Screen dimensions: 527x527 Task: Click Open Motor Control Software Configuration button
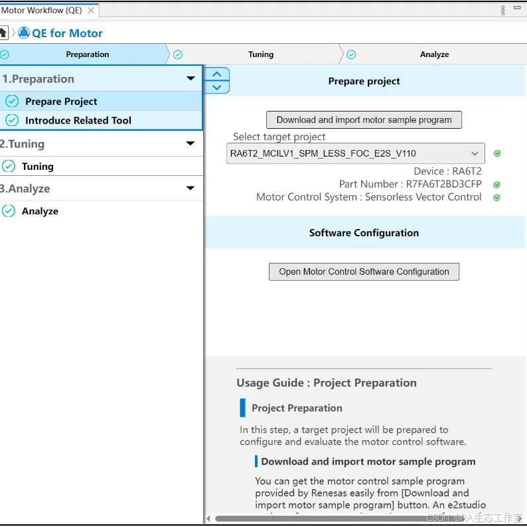364,271
